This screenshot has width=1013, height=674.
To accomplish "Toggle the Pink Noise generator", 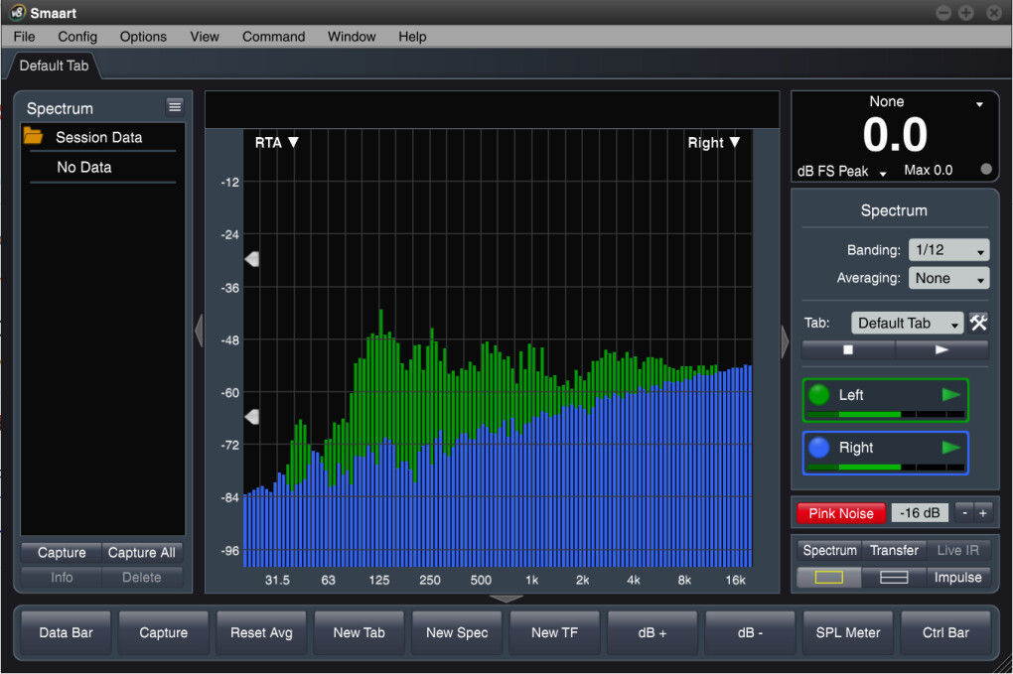I will (840, 513).
